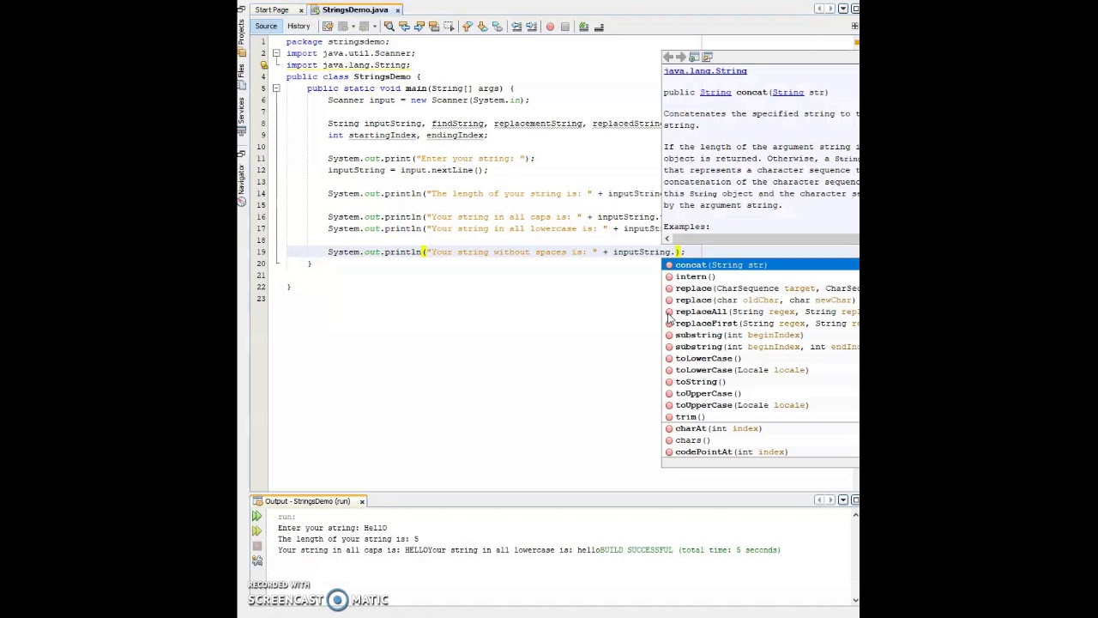Start macro recording with red circle icon
1098x618 pixels.
coord(550,27)
